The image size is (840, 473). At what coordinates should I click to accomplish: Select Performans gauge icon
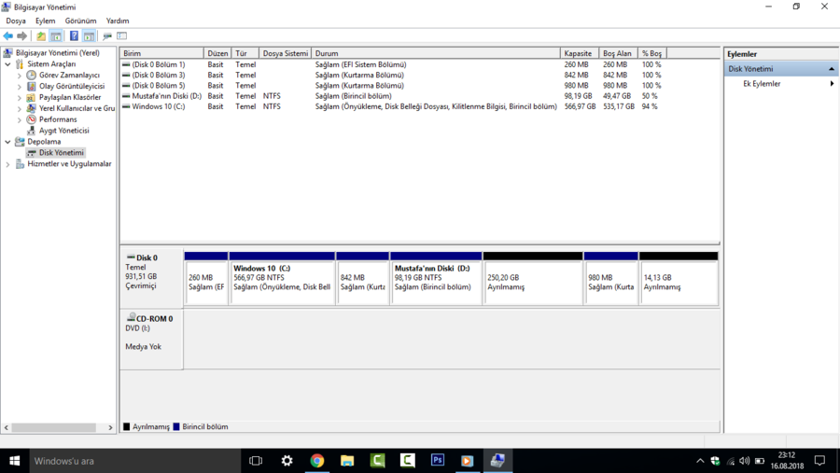click(32, 119)
